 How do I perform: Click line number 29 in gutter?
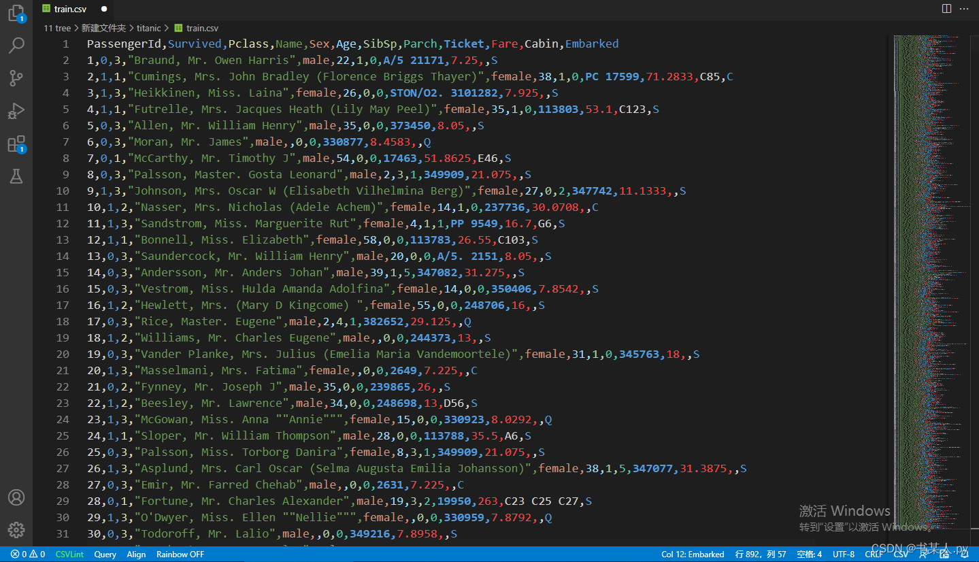point(63,501)
